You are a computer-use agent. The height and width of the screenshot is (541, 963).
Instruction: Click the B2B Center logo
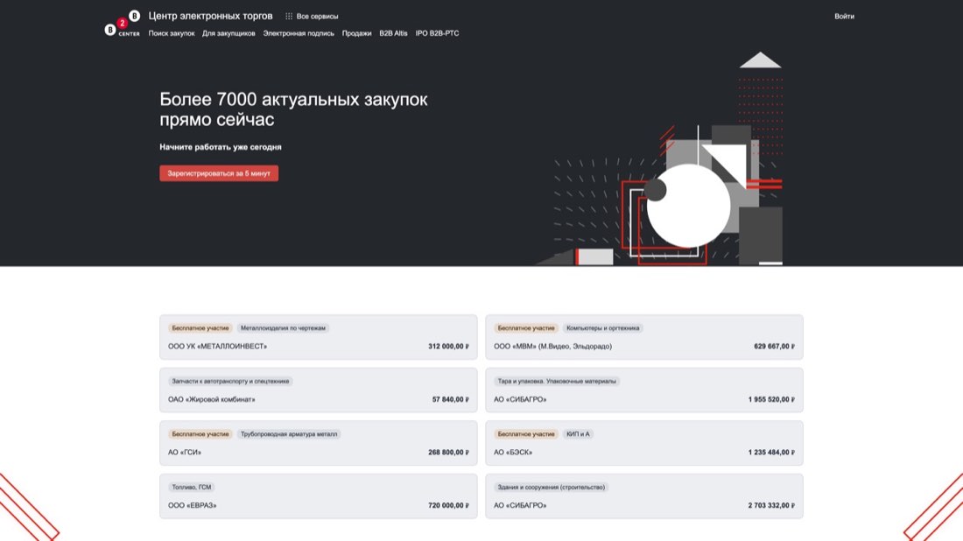(x=123, y=24)
